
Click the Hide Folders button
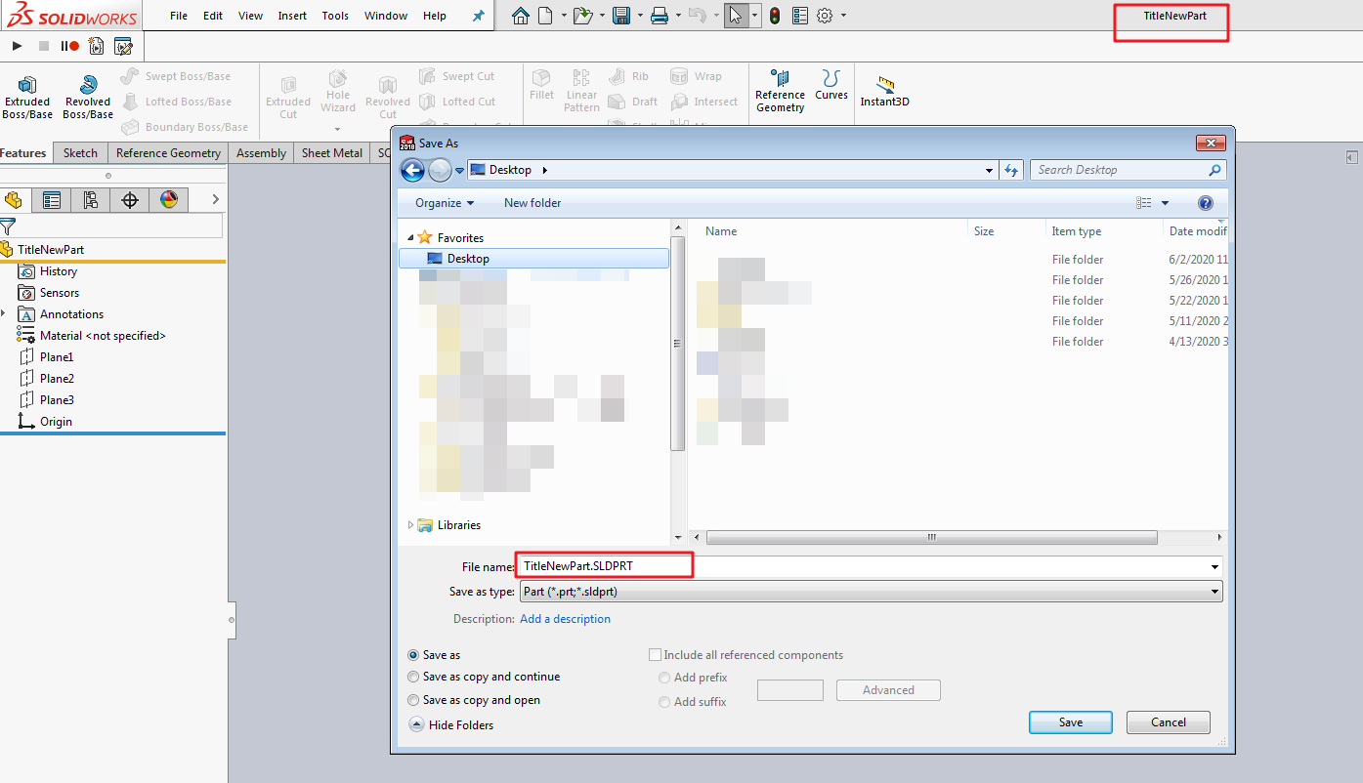coord(451,725)
